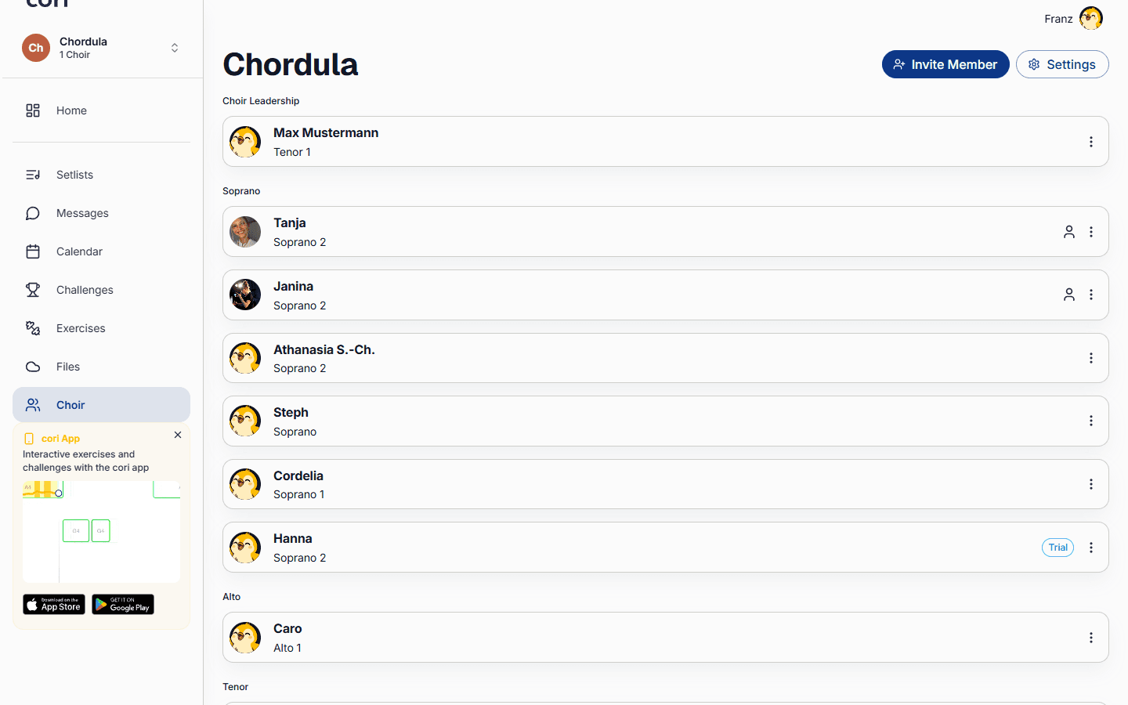Click the Download on the App Store badge

[x=54, y=604]
